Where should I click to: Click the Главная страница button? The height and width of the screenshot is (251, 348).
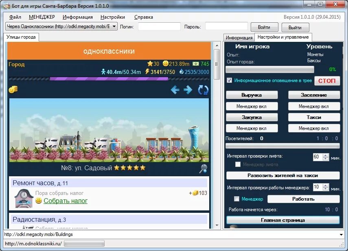click(x=283, y=220)
